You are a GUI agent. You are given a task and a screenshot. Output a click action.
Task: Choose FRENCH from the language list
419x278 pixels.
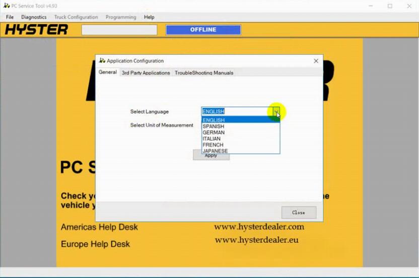(241, 145)
